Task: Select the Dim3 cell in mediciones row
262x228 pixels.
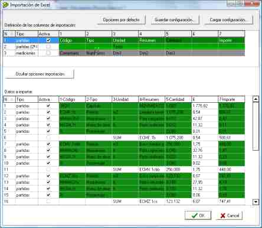Action: (x=178, y=53)
